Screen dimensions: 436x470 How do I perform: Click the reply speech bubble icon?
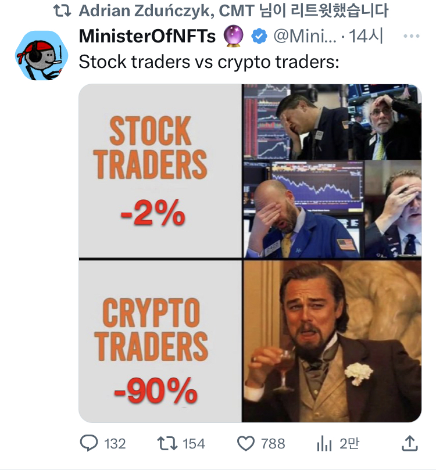(89, 444)
